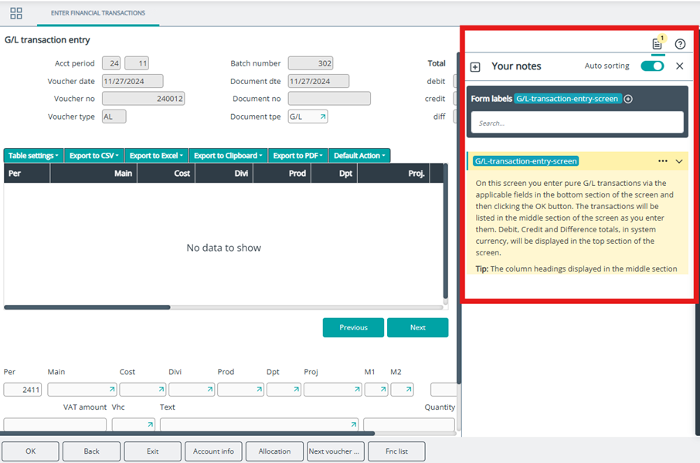The height and width of the screenshot is (463, 700).
Task: Click the Account info button
Action: (213, 451)
